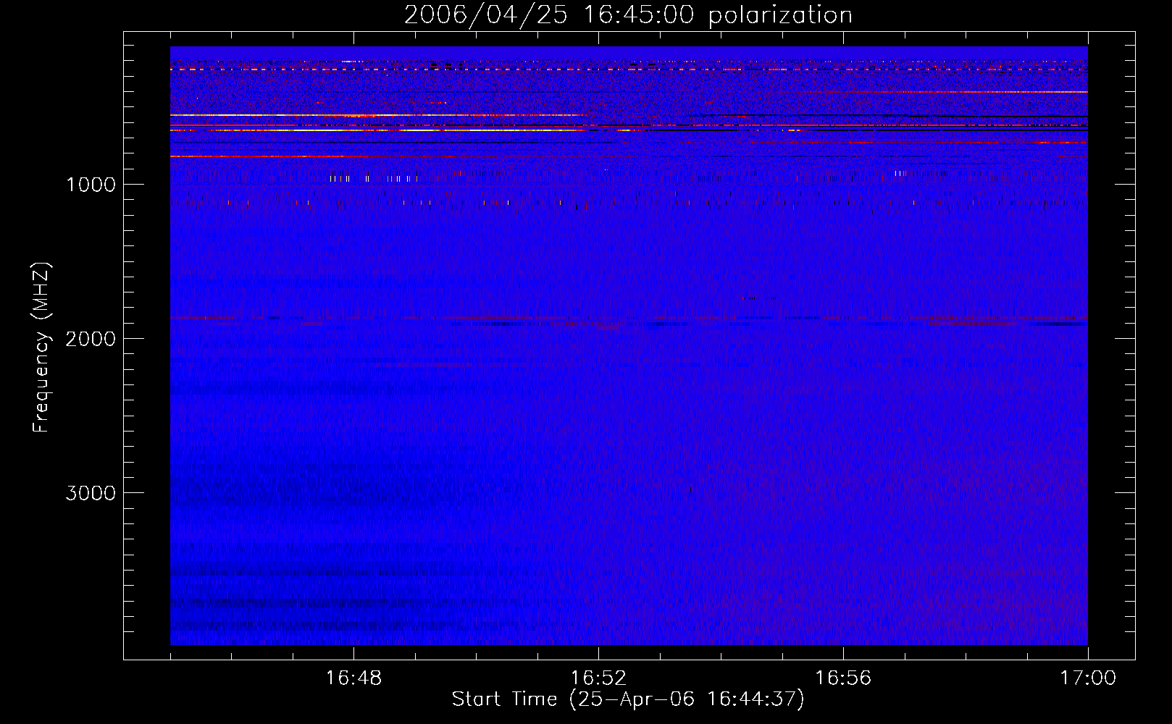Click the 2000 frequency tick label
Viewport: 1172px width, 724px height.
91,339
